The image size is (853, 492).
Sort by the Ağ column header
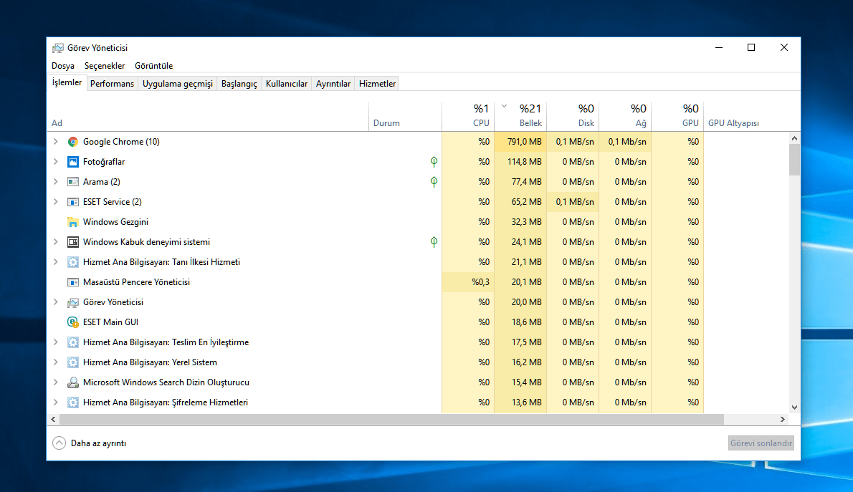(625, 116)
